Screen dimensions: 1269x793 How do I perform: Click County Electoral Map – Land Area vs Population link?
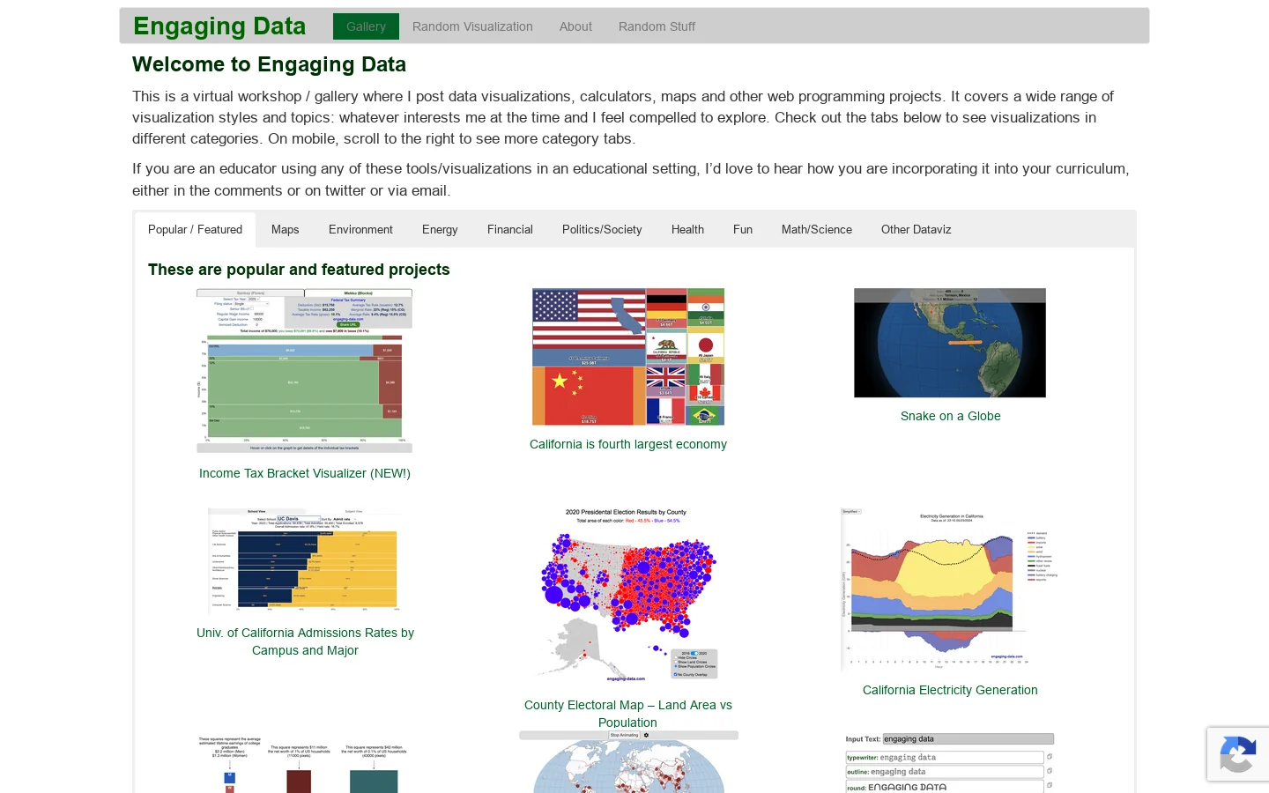point(628,714)
